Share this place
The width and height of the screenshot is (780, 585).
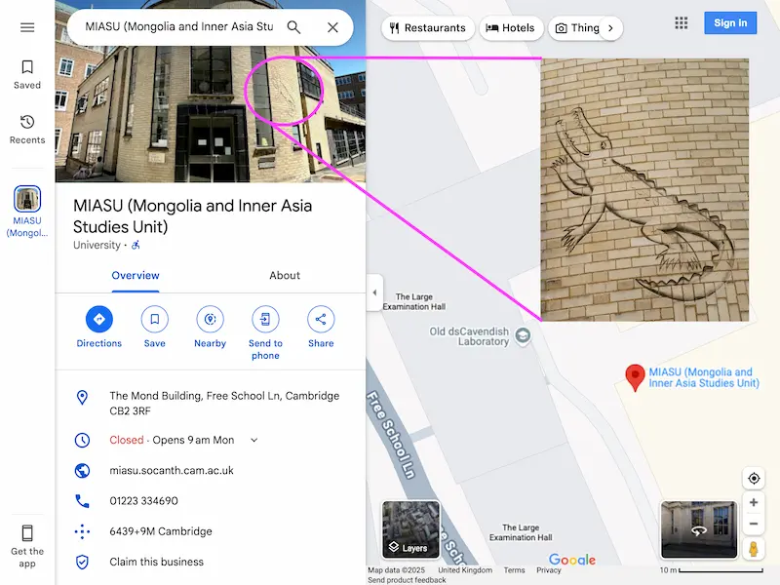[x=321, y=319]
